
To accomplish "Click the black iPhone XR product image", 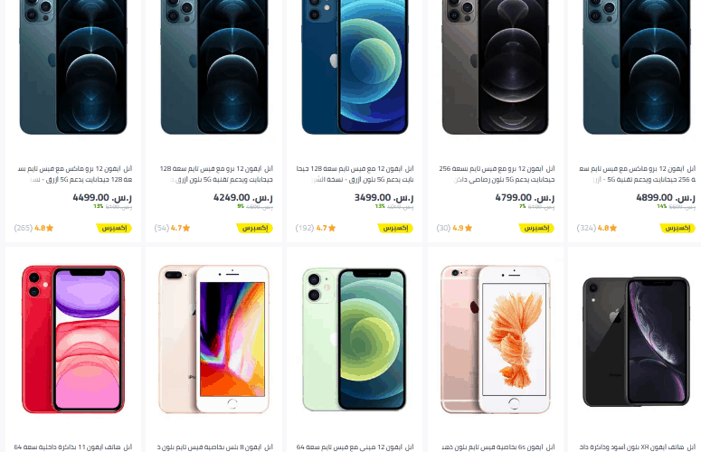I will [x=636, y=342].
